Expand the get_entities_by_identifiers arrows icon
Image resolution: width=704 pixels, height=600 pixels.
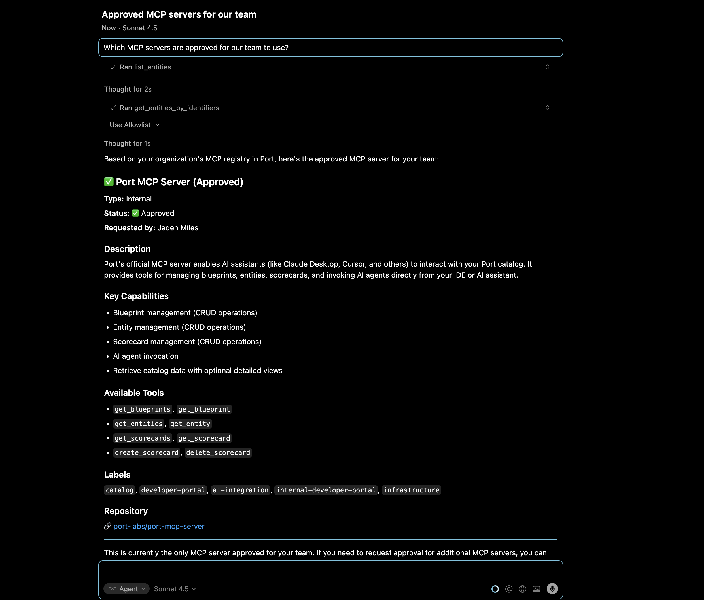[x=547, y=108]
